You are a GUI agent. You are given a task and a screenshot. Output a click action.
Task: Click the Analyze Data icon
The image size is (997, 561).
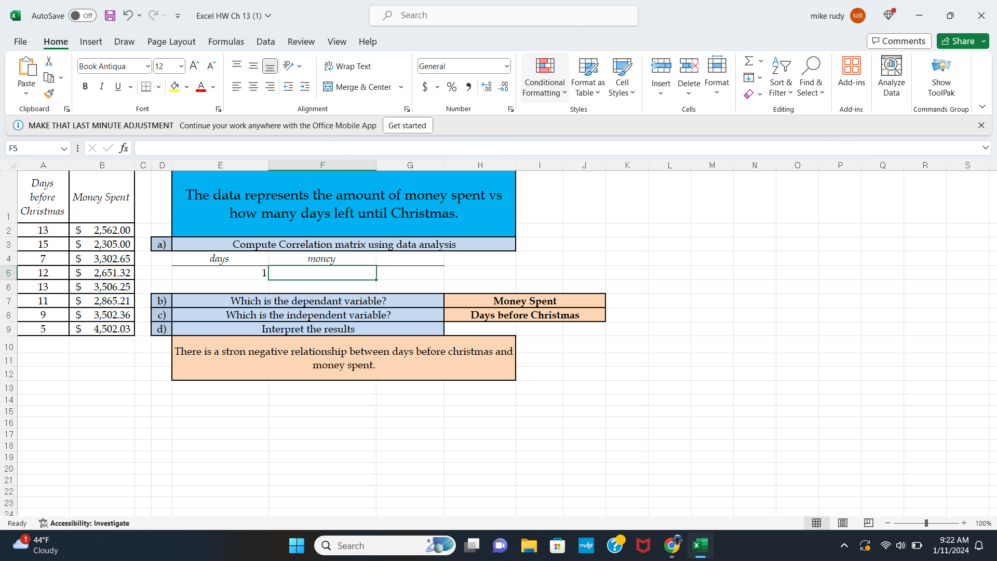point(891,77)
